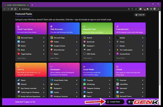The image size is (163, 107).
Task: Bookmark this page with the star
Action: point(136,9)
